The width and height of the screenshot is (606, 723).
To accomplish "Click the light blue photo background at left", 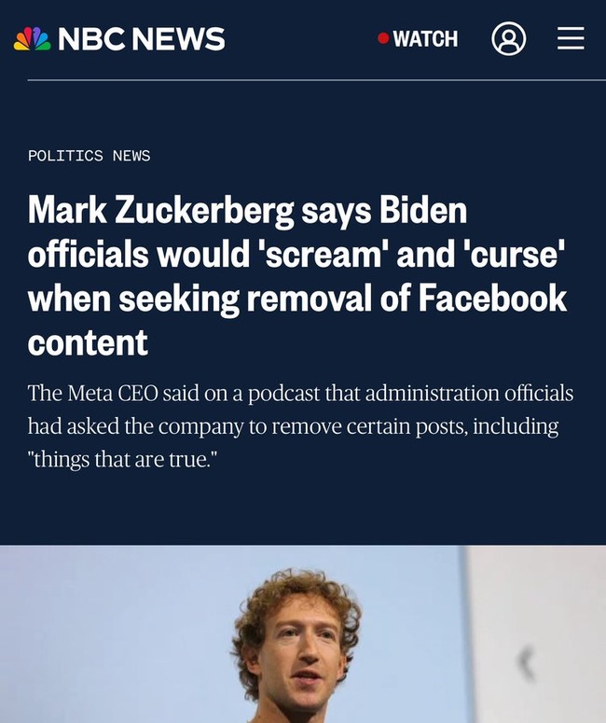I will point(116,634).
